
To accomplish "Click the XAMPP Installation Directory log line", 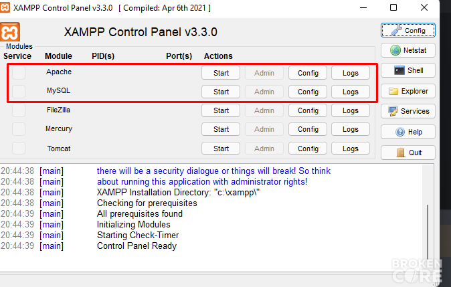I will [178, 193].
